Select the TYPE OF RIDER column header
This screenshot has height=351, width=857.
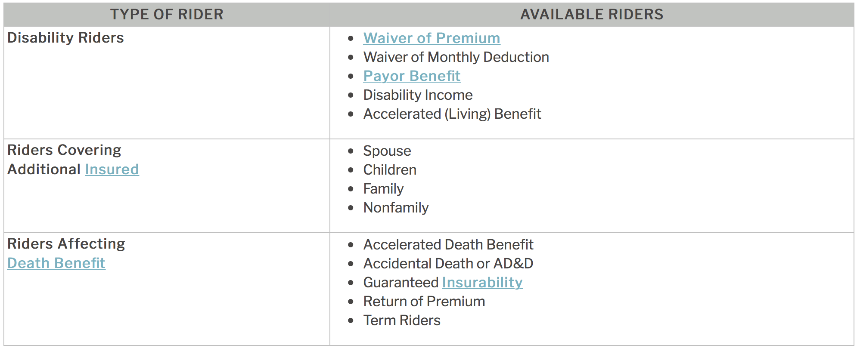pos(167,14)
